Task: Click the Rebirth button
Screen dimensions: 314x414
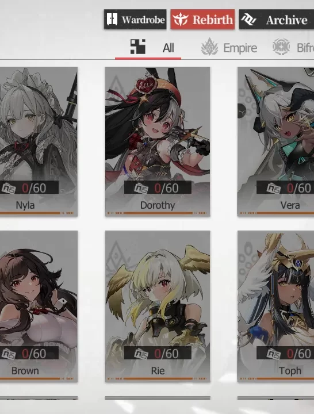Action: pos(202,20)
